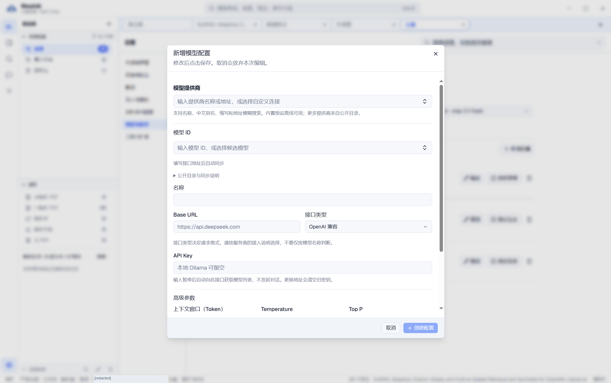This screenshot has height=383, width=611.
Task: Click the dialog vertical scrollbar thumb
Action: pyautogui.click(x=441, y=168)
